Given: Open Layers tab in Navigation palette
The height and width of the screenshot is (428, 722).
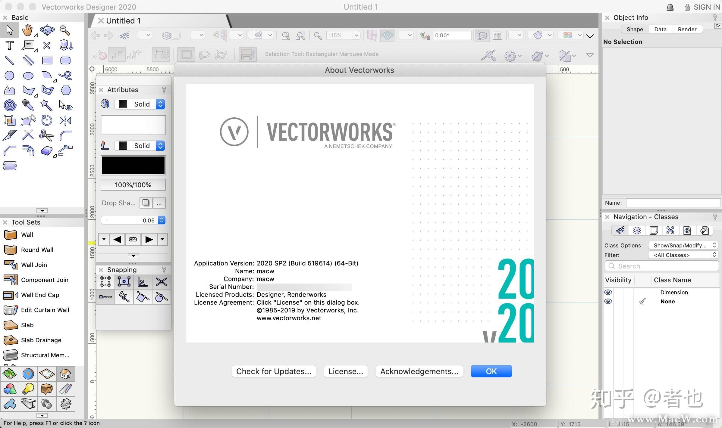Looking at the screenshot, I should [x=637, y=231].
